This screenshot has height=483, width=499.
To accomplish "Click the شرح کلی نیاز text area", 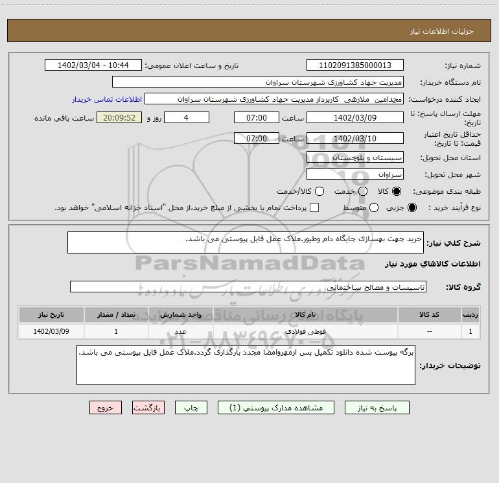I will 246,242.
